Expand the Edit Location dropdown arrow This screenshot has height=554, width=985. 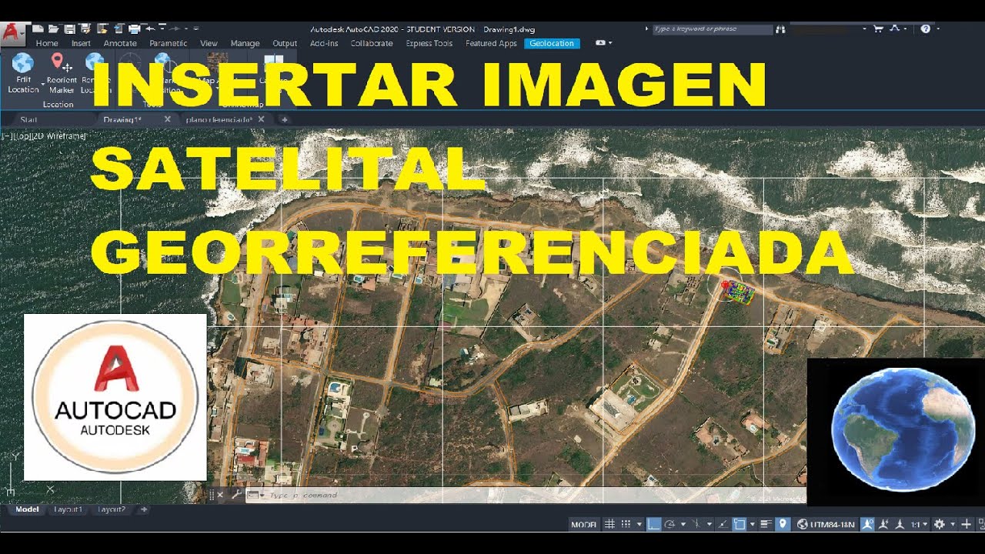(42, 85)
